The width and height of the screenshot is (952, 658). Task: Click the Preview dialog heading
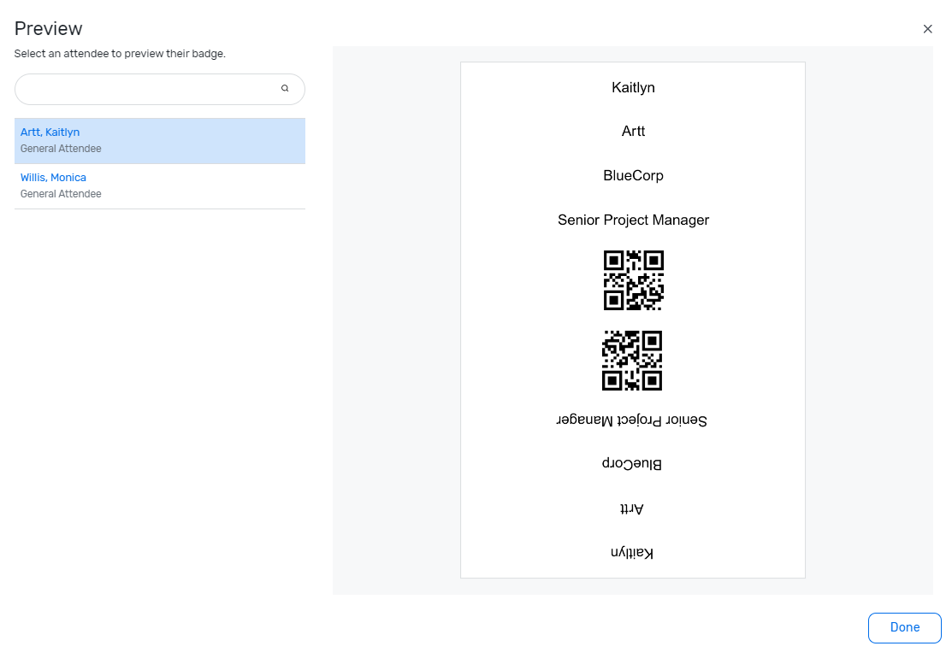coord(49,29)
